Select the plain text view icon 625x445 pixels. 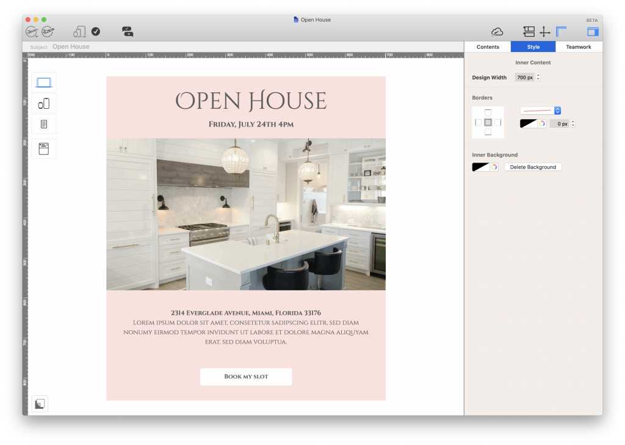[x=44, y=124]
